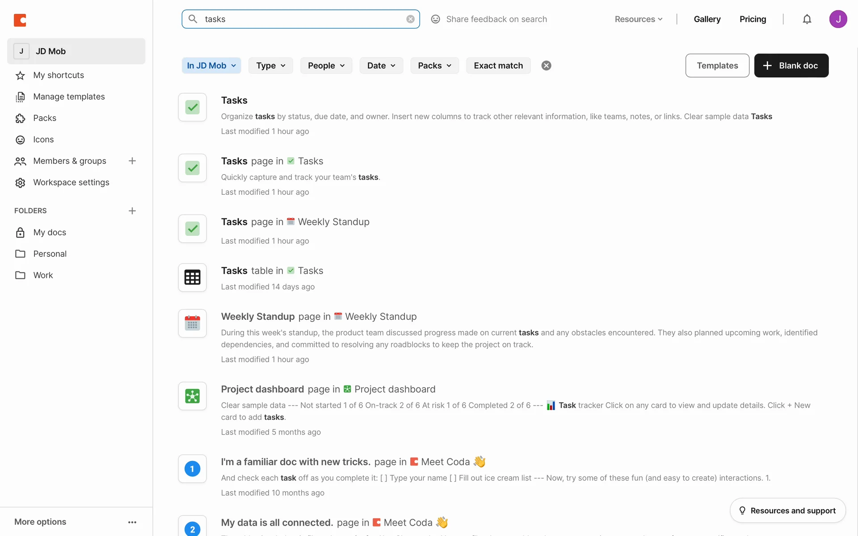
Task: Create a Blank doc
Action: tap(791, 66)
